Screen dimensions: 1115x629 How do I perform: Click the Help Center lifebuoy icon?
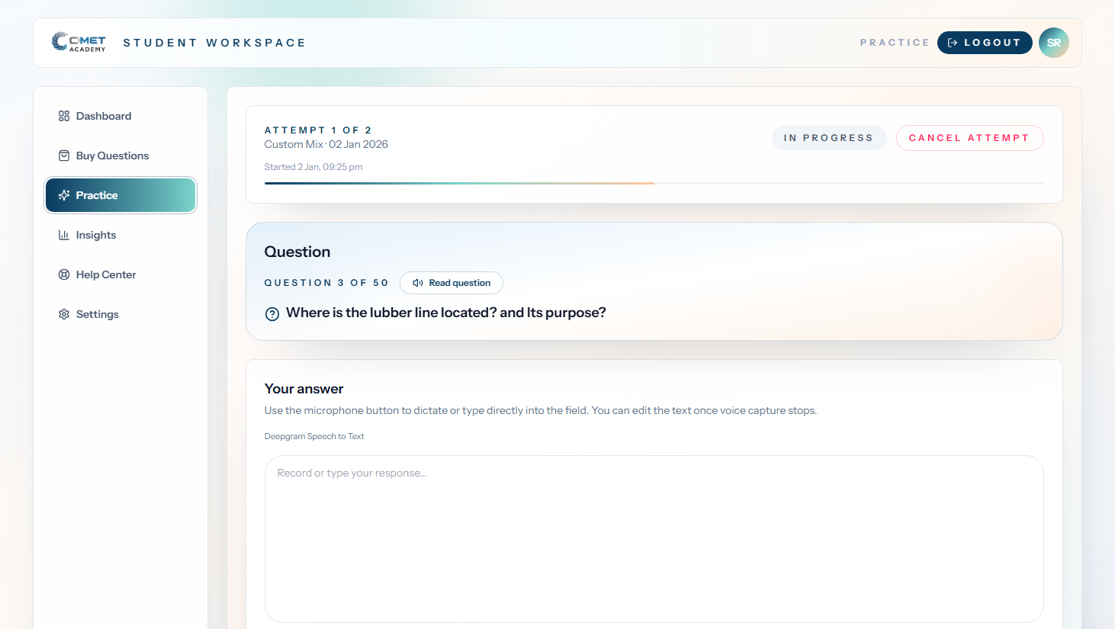tap(64, 274)
